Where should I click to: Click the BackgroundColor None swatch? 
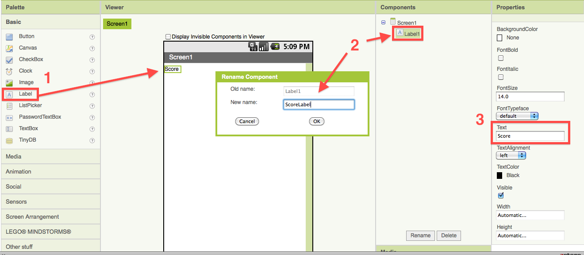coord(499,38)
